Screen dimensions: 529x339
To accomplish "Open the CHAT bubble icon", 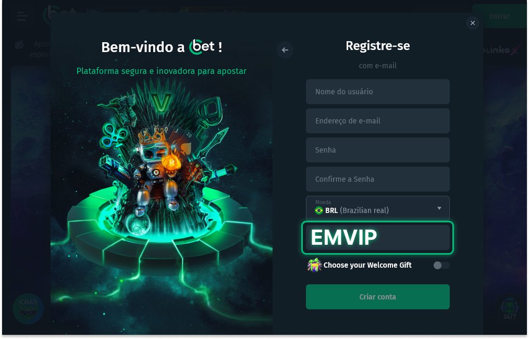I will pos(28,308).
